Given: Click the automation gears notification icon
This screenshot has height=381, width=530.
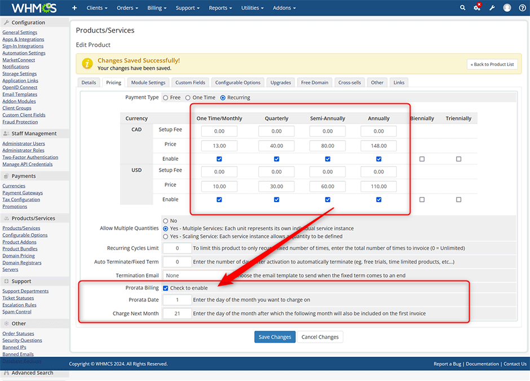Looking at the screenshot, I should coord(477,8).
